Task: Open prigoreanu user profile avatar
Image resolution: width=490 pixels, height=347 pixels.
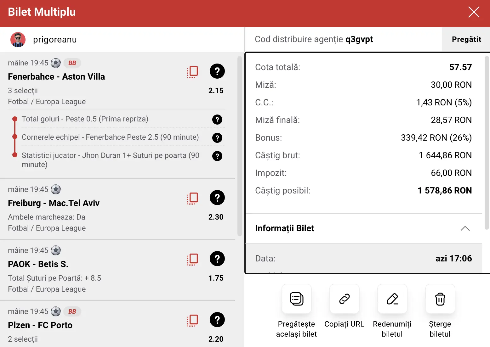Action: pyautogui.click(x=18, y=40)
